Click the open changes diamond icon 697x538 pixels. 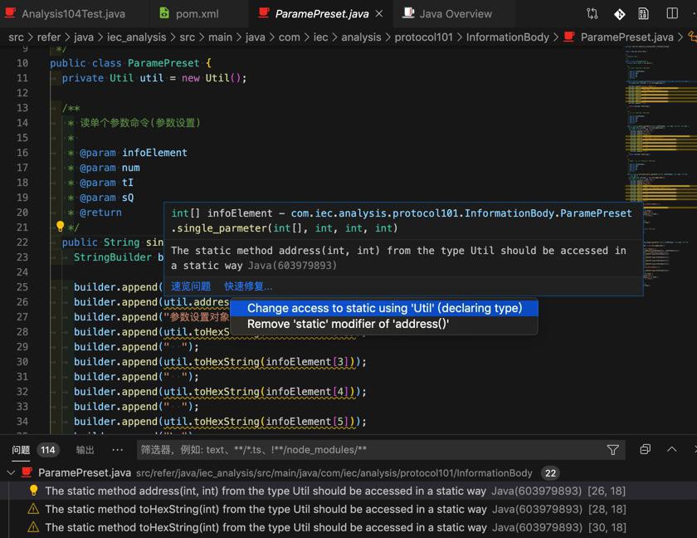(619, 13)
